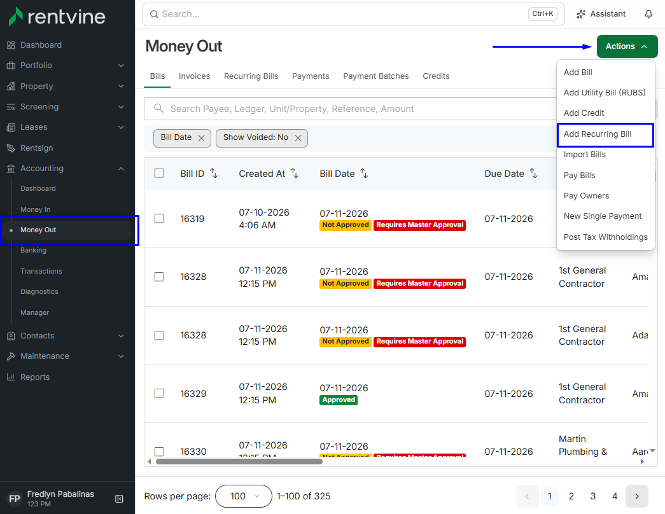Expand the Maintenance chevron
The width and height of the screenshot is (665, 514).
[x=121, y=356]
